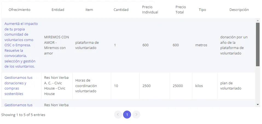Screen dimensions: 262x124
Task: Open the "Aumentá el impacto" offering link
Action: (x=21, y=45)
